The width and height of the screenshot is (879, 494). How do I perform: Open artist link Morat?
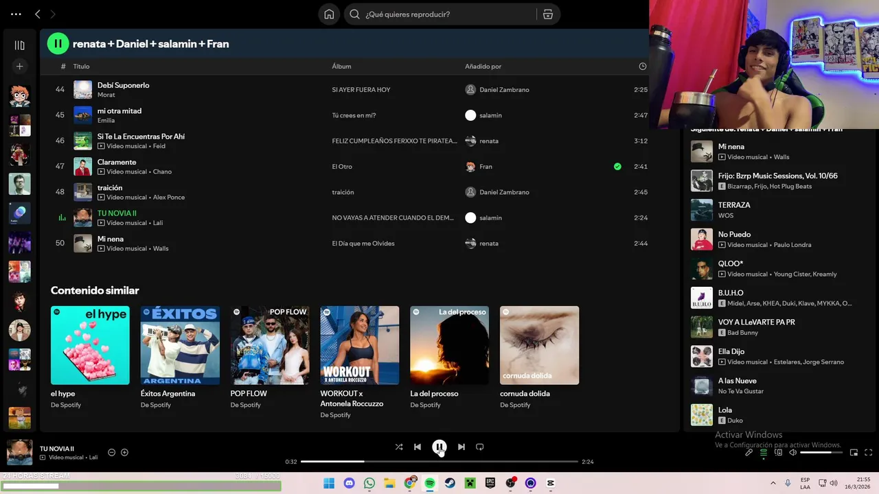coord(106,95)
